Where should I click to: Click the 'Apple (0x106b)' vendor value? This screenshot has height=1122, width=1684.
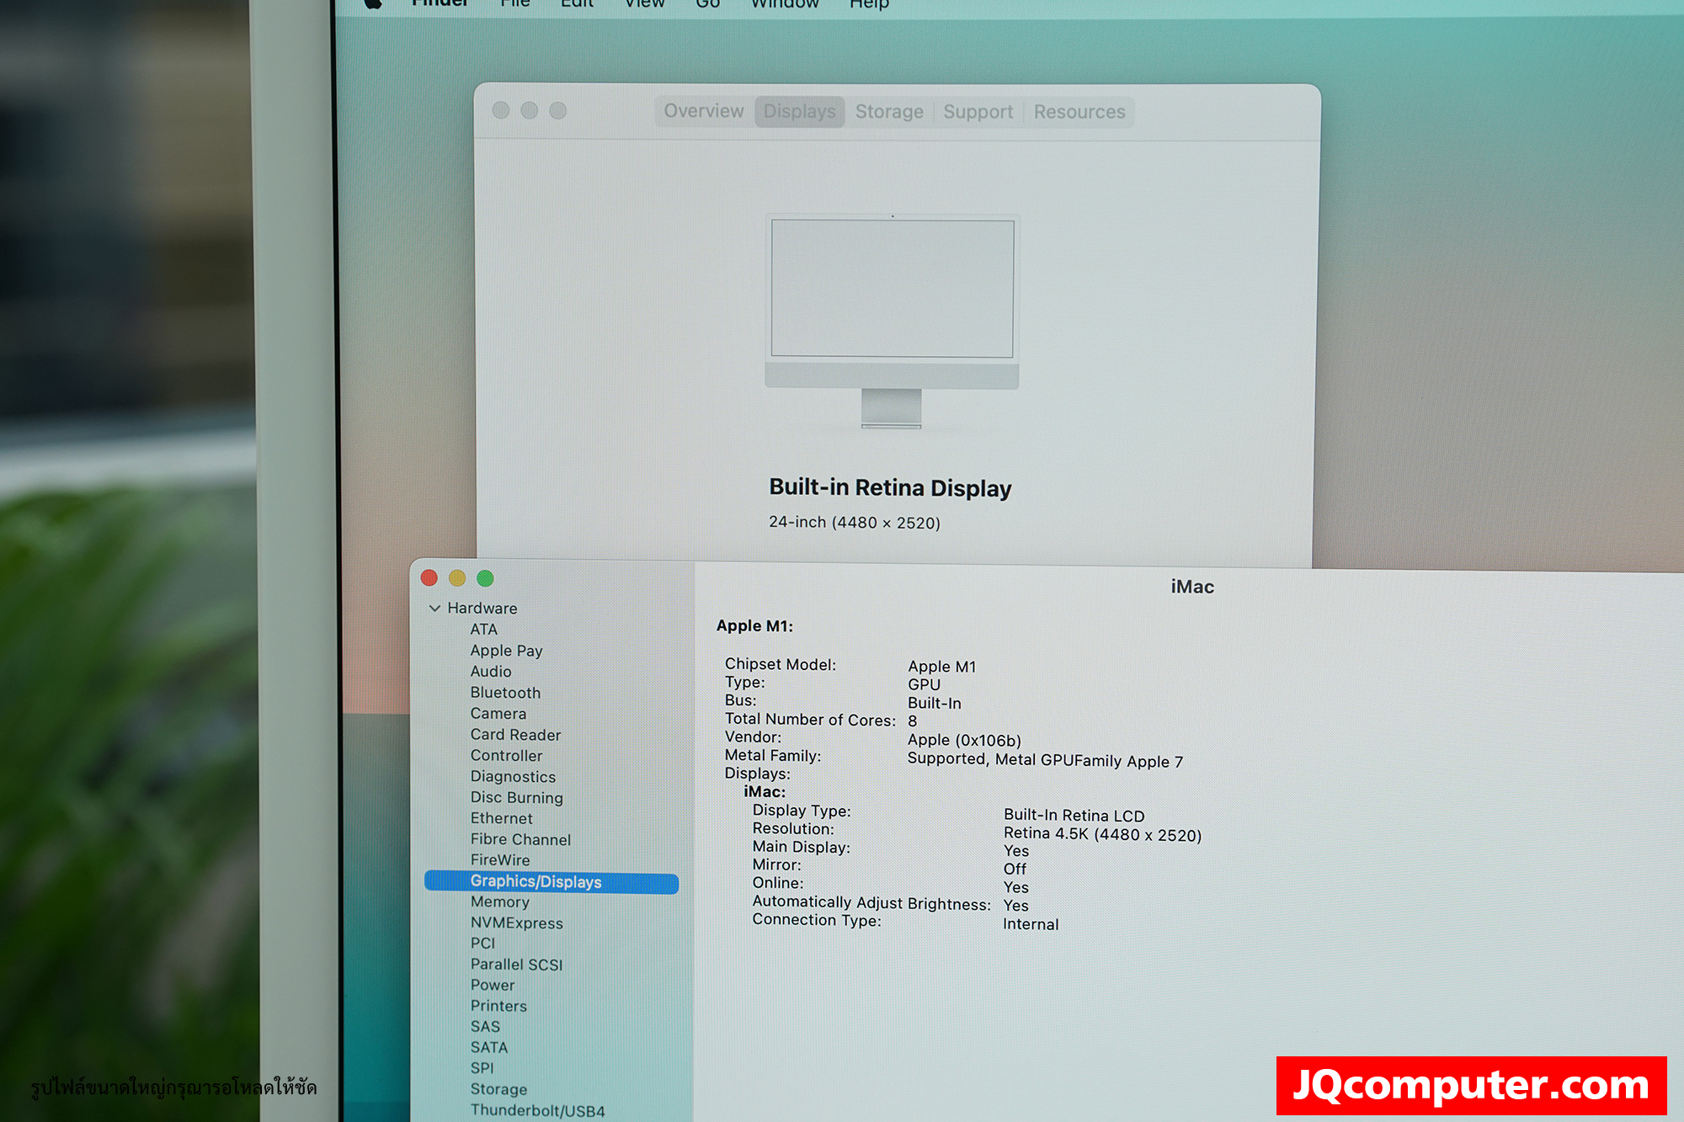(964, 741)
